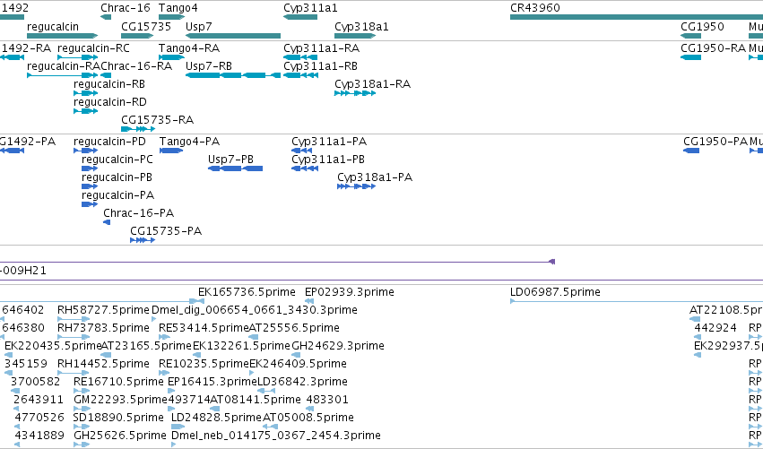Click the LD36842.3prime EST label

pos(302,382)
